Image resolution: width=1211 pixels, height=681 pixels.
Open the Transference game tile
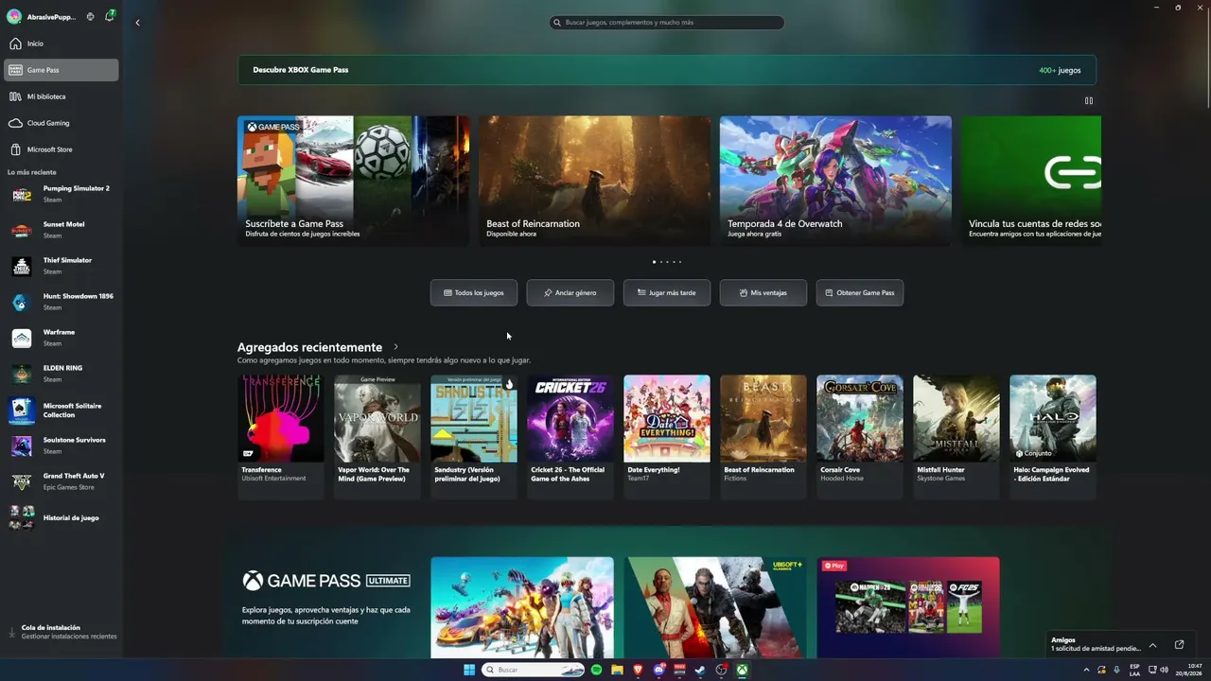(281, 436)
